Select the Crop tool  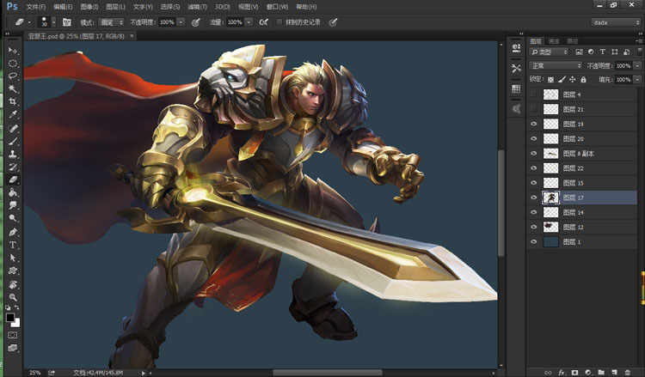[13, 102]
